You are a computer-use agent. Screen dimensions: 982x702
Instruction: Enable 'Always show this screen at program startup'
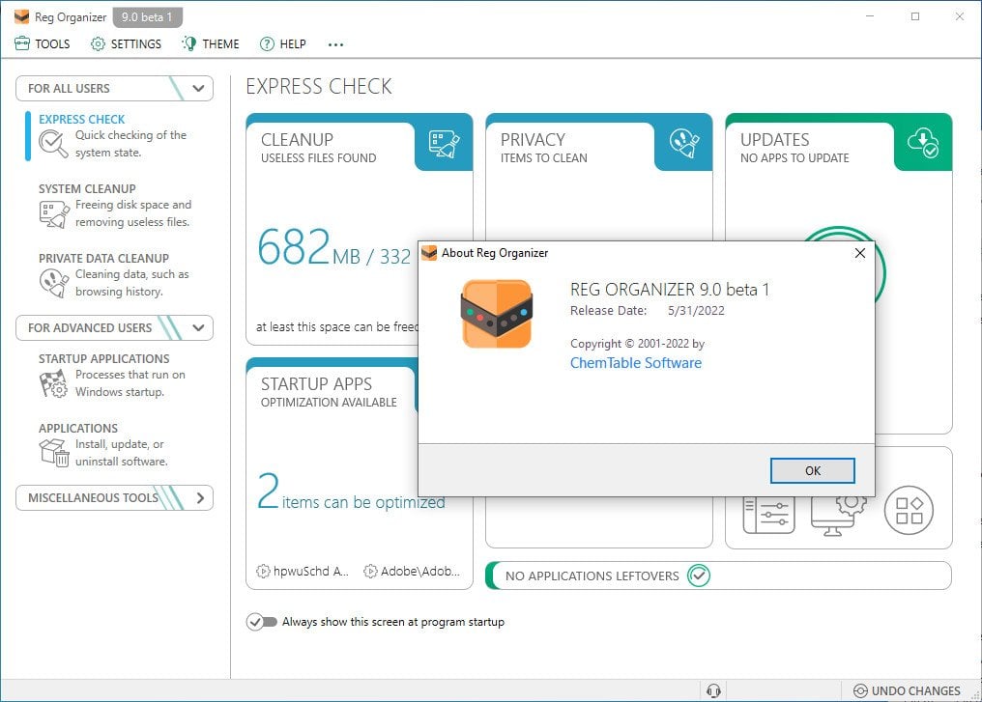tap(259, 622)
